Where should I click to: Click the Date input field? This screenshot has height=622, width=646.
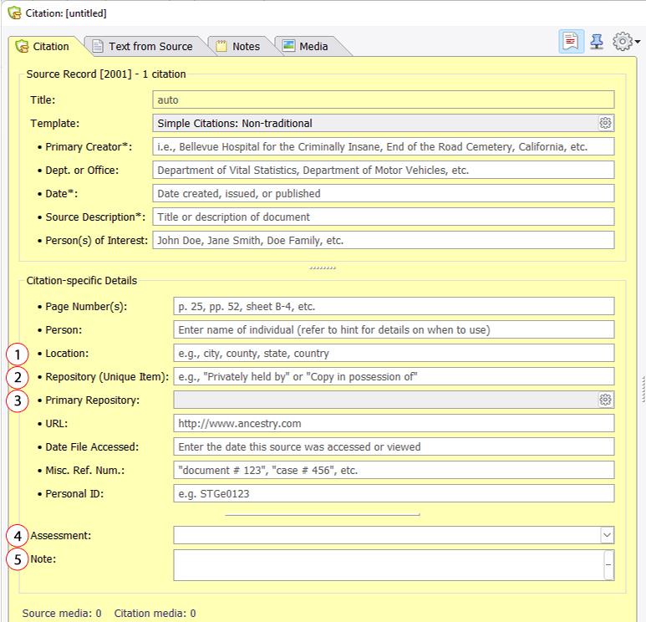(x=383, y=193)
